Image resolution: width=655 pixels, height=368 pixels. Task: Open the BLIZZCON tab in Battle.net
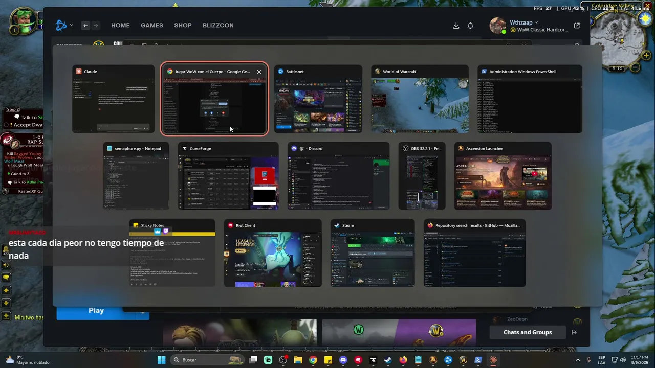[218, 25]
